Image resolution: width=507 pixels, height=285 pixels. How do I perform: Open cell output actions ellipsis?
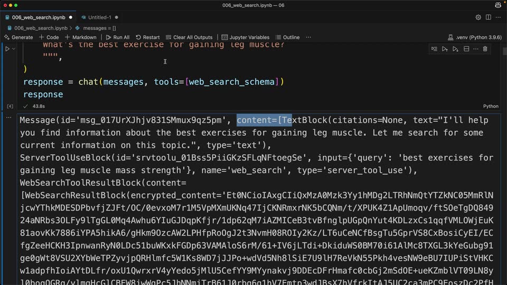(9, 117)
